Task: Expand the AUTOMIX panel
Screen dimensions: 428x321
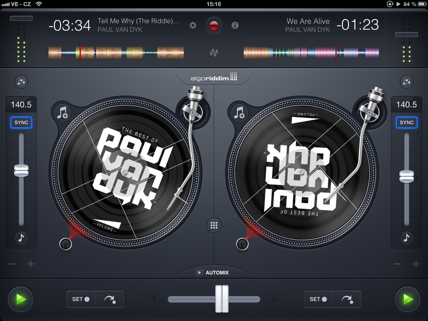Action: click(214, 272)
